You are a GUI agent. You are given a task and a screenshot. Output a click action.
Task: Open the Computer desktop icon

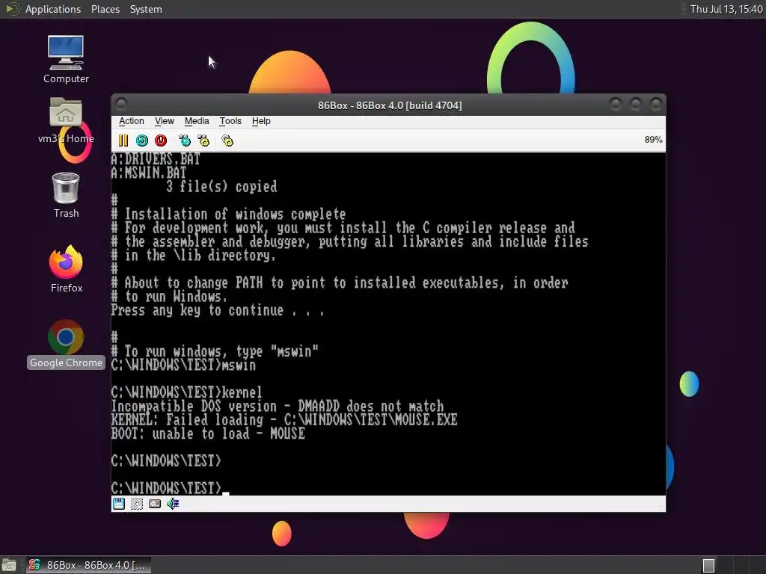[x=66, y=60]
